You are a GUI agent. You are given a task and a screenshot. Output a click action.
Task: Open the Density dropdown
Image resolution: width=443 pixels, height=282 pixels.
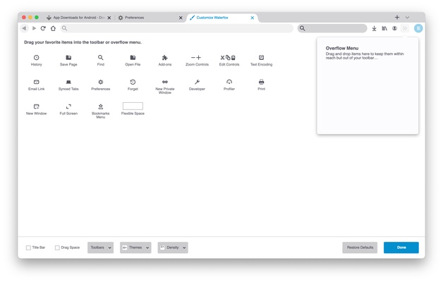[x=173, y=247]
